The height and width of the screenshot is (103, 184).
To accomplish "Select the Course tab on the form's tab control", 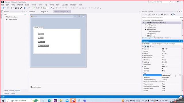I will click(41, 28).
